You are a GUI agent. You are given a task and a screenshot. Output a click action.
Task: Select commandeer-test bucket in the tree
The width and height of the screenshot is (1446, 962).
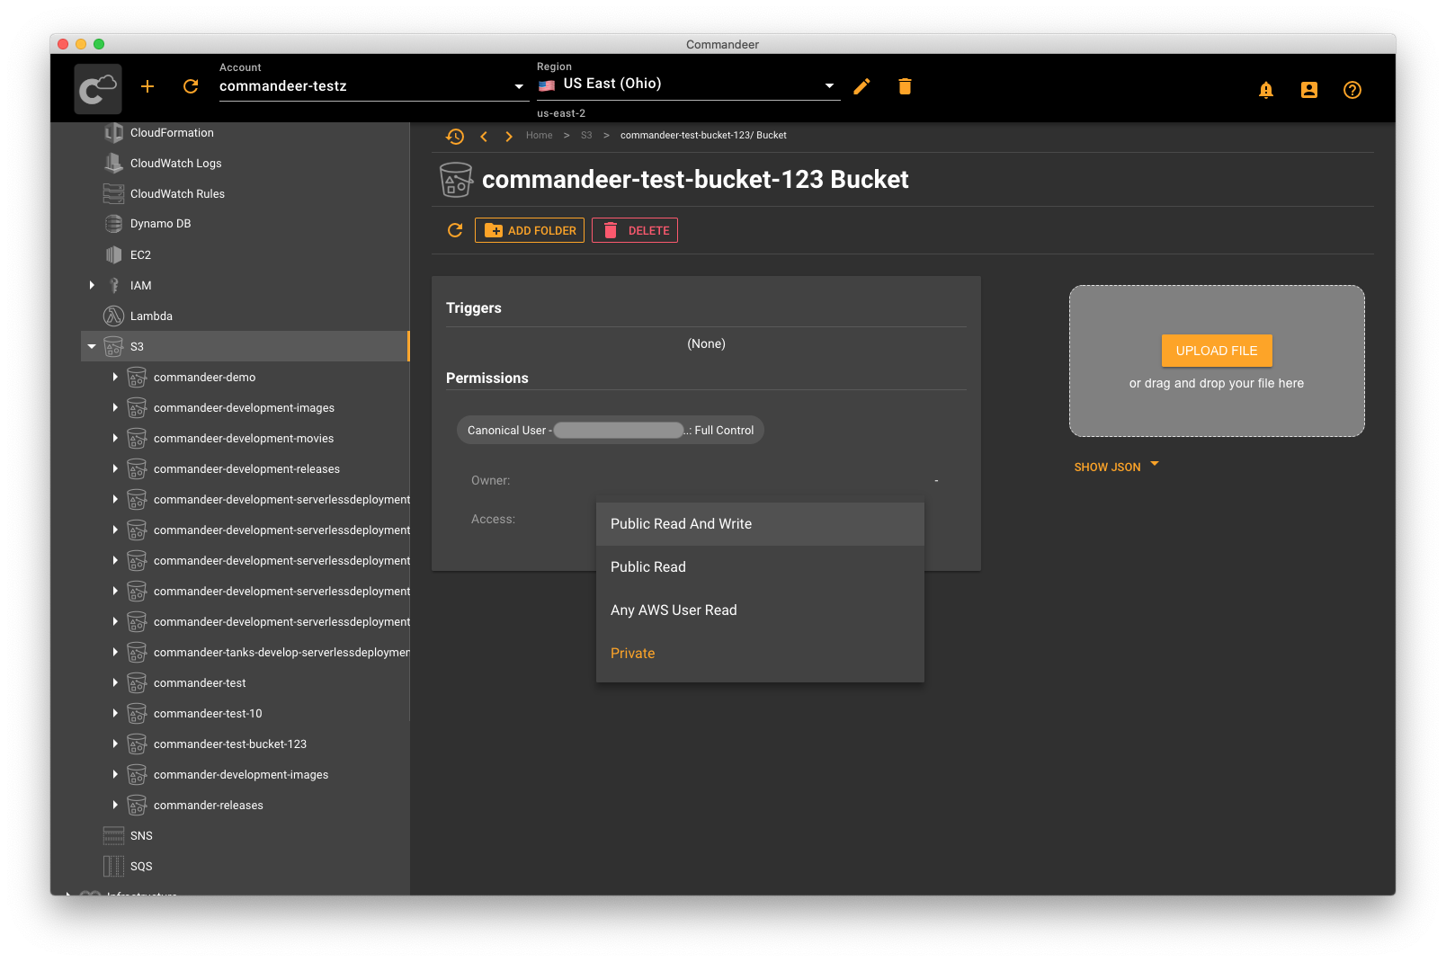click(x=200, y=682)
